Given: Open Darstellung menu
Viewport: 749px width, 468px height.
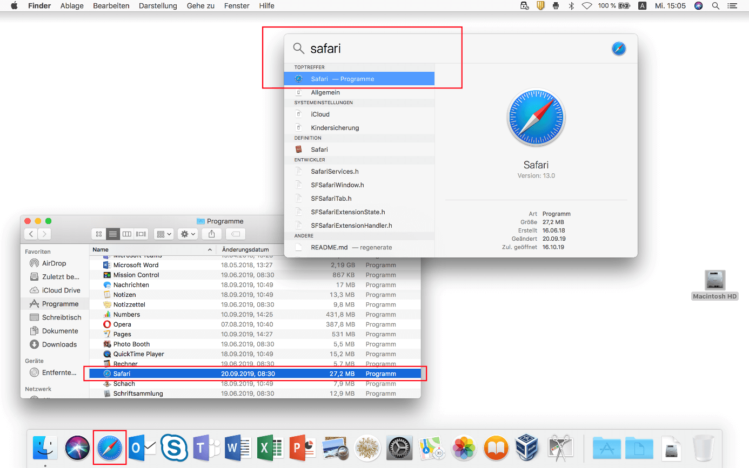Looking at the screenshot, I should point(158,6).
